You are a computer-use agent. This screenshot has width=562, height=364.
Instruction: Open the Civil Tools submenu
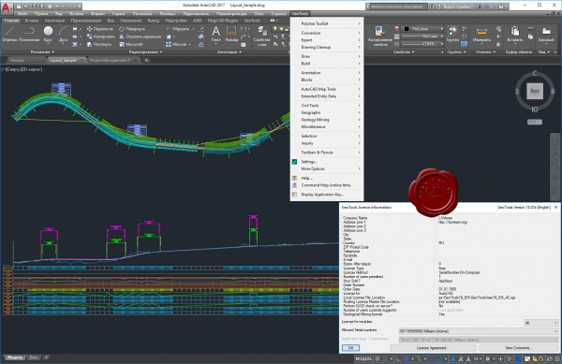pyautogui.click(x=327, y=106)
